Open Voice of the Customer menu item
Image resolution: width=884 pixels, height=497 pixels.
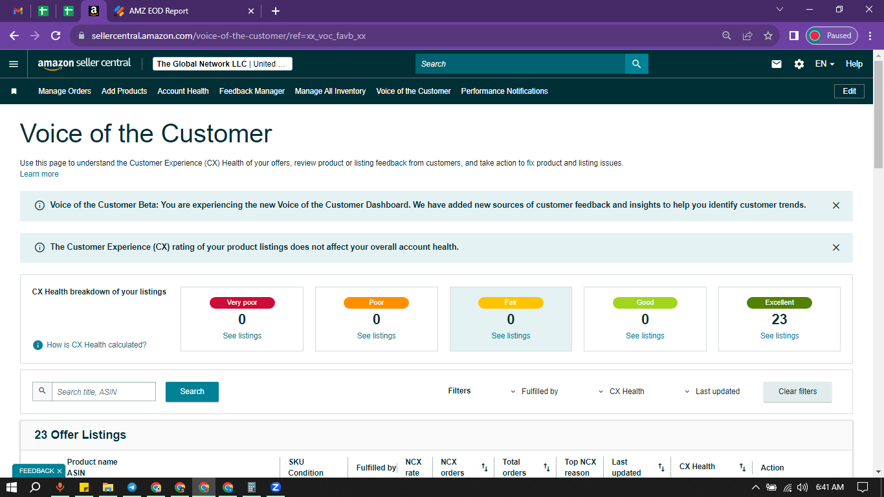point(414,91)
